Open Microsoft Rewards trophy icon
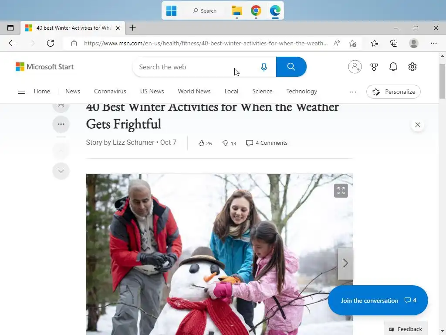The height and width of the screenshot is (335, 446). click(374, 67)
